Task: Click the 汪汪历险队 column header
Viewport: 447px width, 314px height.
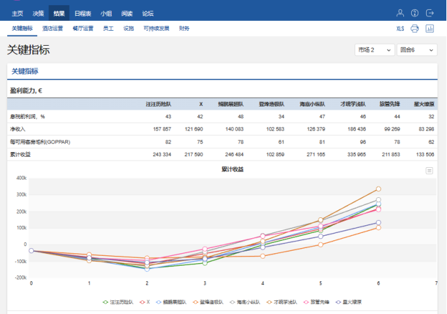Action: click(158, 104)
